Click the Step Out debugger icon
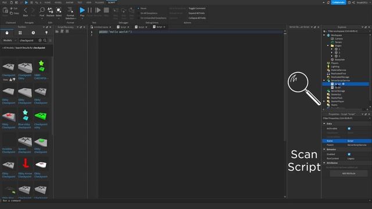Image resolution: width=372 pixels, height=209 pixels. coord(132,10)
